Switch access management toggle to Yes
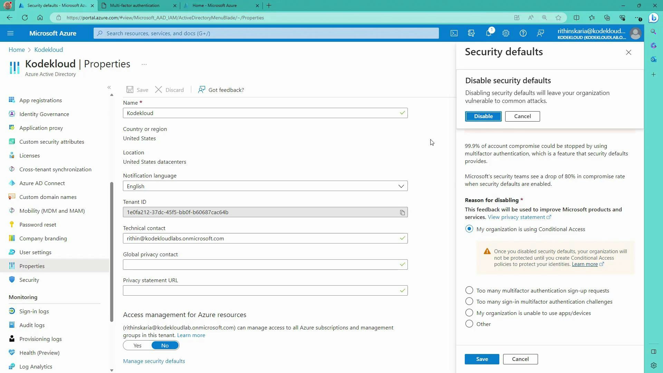This screenshot has width=663, height=373. (x=137, y=345)
